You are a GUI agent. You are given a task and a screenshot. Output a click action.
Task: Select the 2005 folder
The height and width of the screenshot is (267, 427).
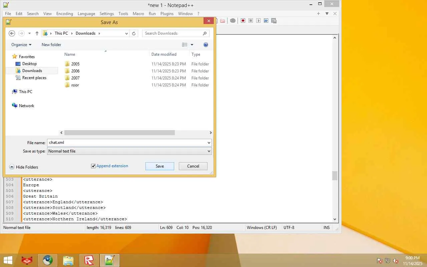pyautogui.click(x=75, y=64)
